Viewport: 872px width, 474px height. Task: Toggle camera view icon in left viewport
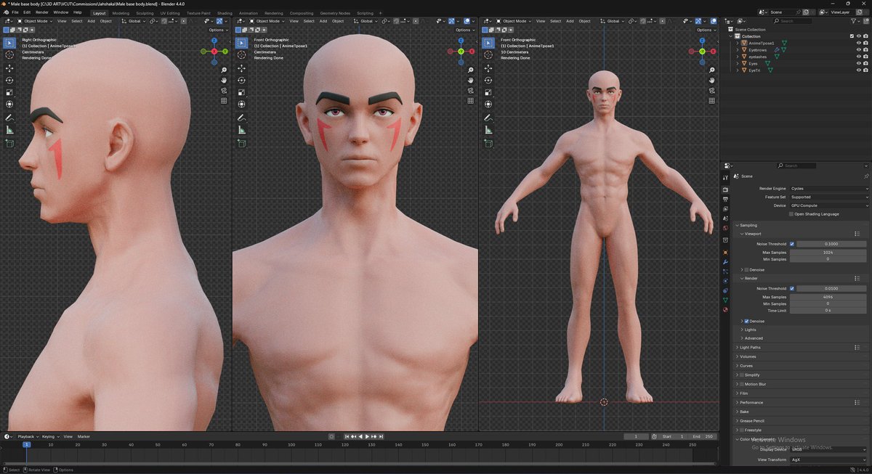[224, 91]
